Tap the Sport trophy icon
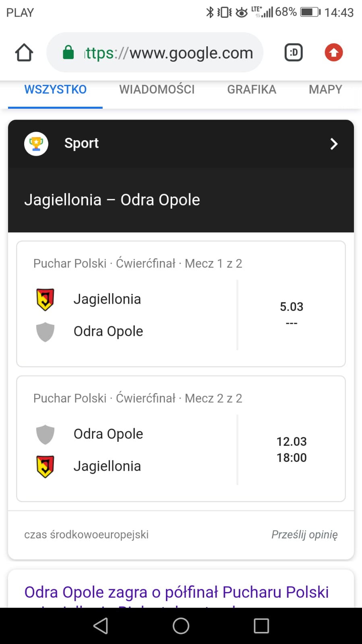Image resolution: width=362 pixels, height=644 pixels. click(36, 143)
